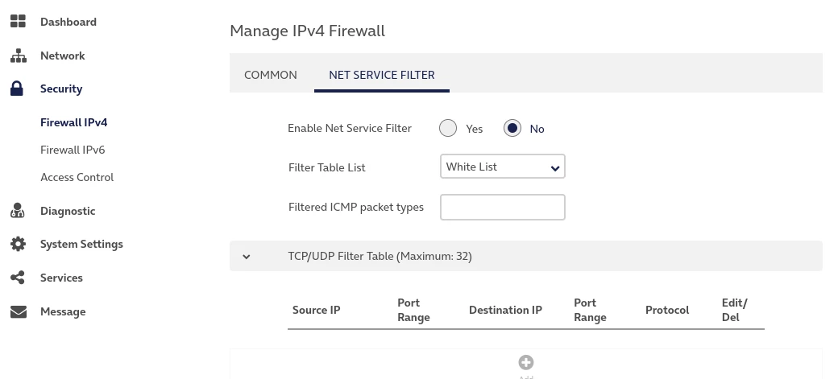The image size is (838, 379).
Task: Open the System Settings menu
Action: (x=81, y=244)
